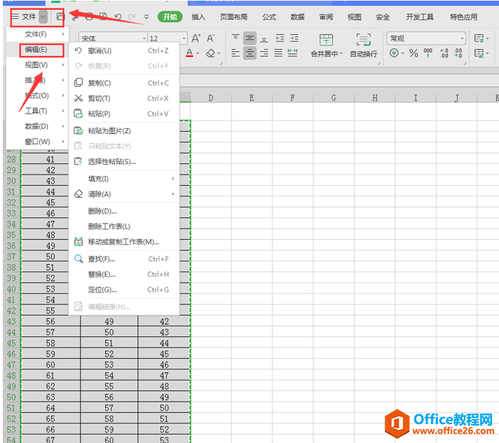This screenshot has height=443, width=499.
Task: Switch to the 公式 ribbon tab
Action: 269,17
